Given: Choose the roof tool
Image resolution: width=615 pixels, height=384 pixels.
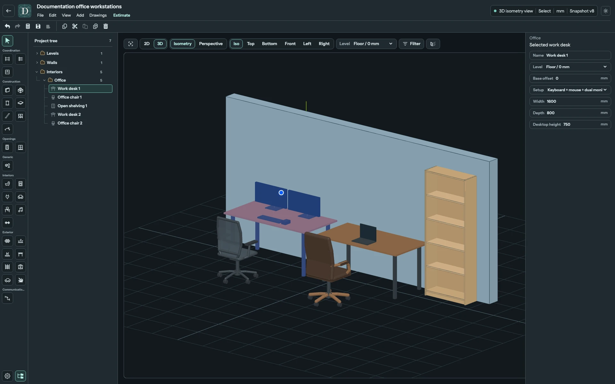Looking at the screenshot, I should (x=7, y=129).
